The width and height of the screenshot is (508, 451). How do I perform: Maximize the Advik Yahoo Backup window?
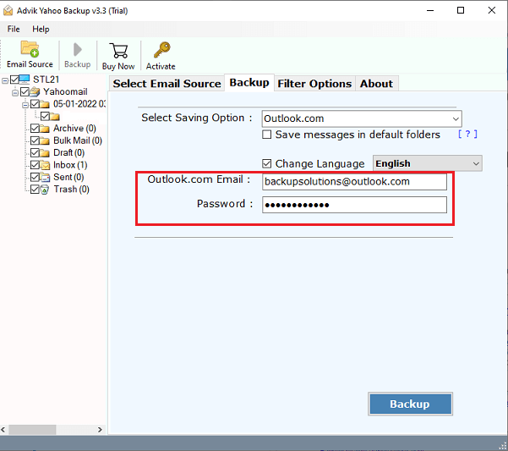461,10
